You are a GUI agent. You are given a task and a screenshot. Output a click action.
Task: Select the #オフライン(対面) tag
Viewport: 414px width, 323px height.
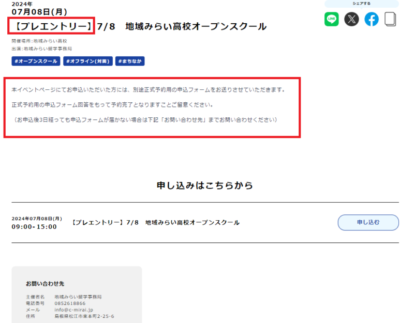tap(87, 61)
